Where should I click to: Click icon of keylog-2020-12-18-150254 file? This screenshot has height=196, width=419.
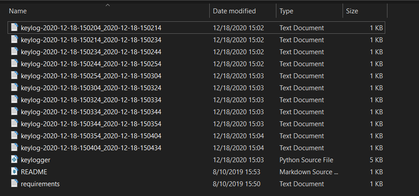(x=14, y=76)
